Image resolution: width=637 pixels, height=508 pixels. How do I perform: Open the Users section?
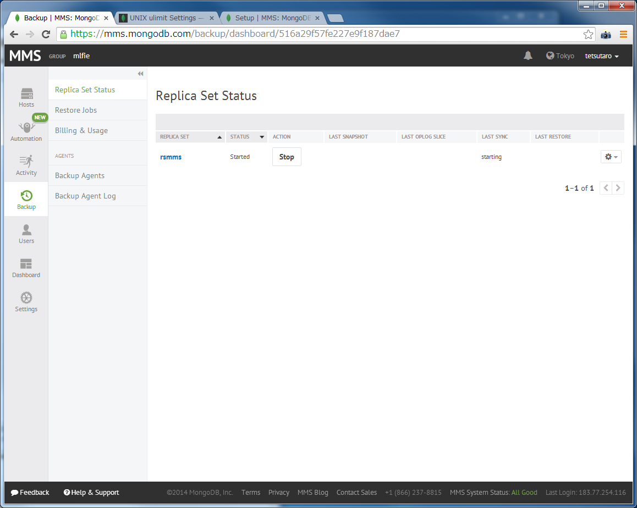tap(26, 233)
